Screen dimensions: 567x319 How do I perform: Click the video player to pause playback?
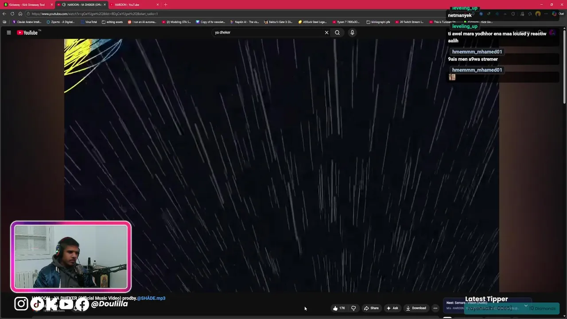tap(281, 165)
